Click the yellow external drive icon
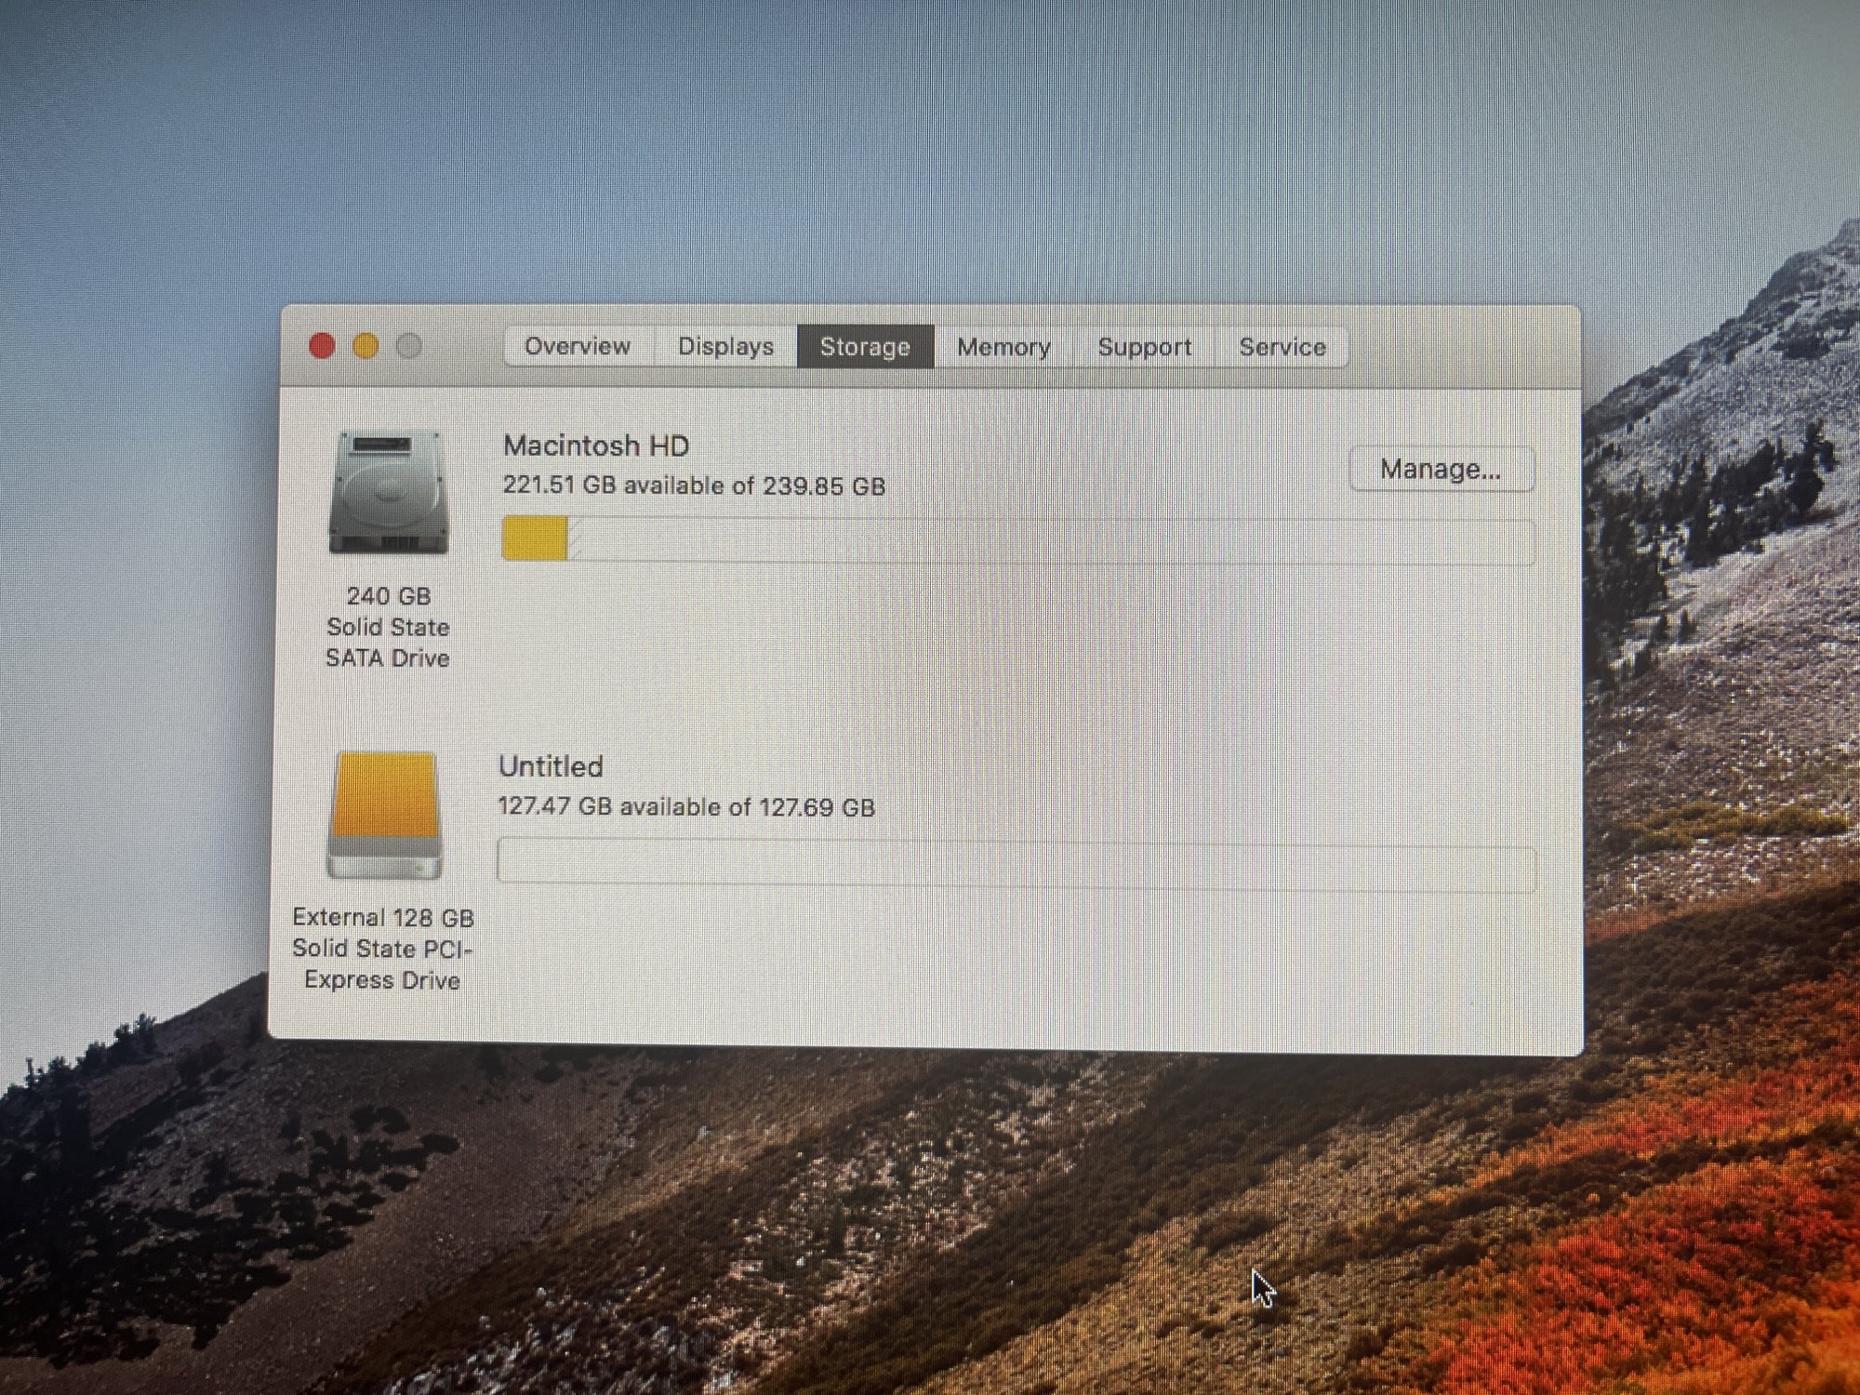 click(384, 815)
